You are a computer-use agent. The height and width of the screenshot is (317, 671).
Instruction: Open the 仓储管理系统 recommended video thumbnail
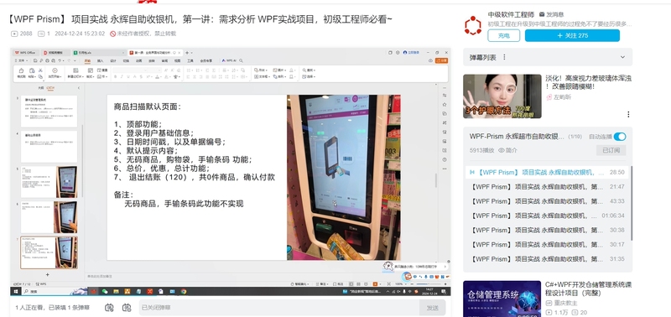click(502, 299)
